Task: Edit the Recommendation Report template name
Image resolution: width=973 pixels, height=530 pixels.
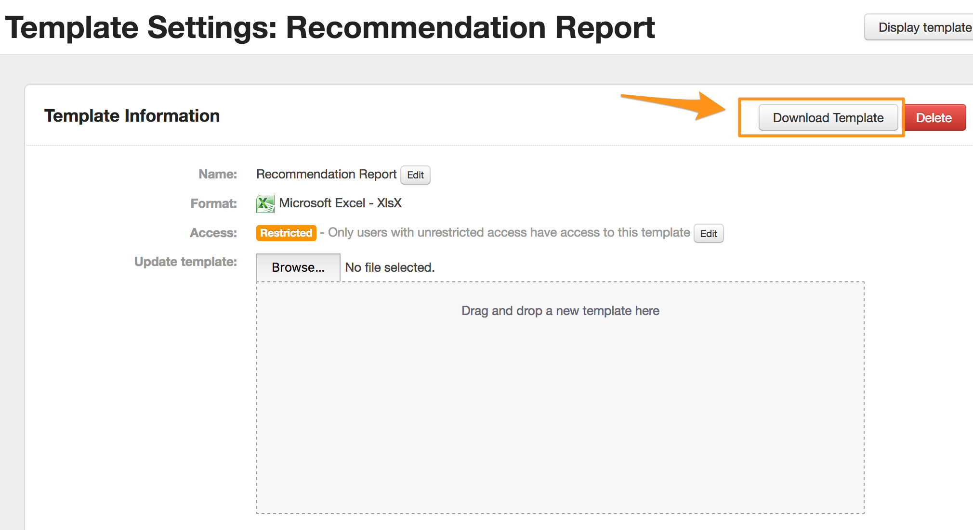Action: point(415,175)
